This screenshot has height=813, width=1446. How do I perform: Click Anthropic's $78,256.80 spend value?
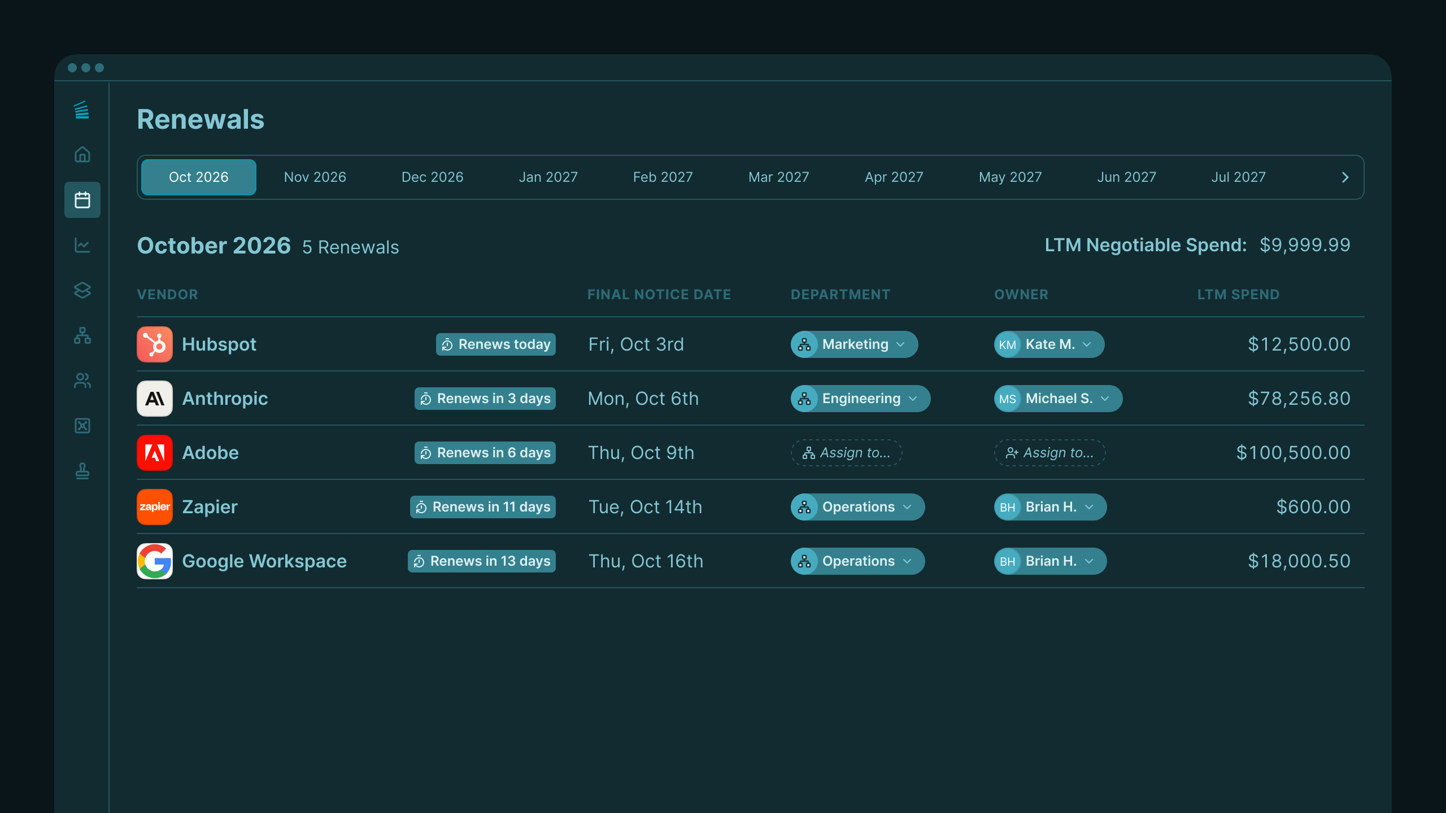1299,399
